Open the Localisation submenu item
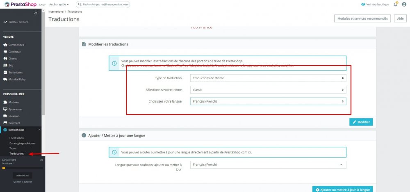 coord(16,138)
